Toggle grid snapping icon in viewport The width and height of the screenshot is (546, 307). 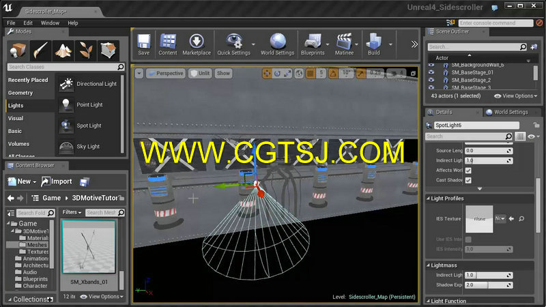pos(311,74)
